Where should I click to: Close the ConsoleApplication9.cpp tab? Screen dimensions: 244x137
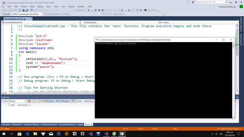coord(31,19)
